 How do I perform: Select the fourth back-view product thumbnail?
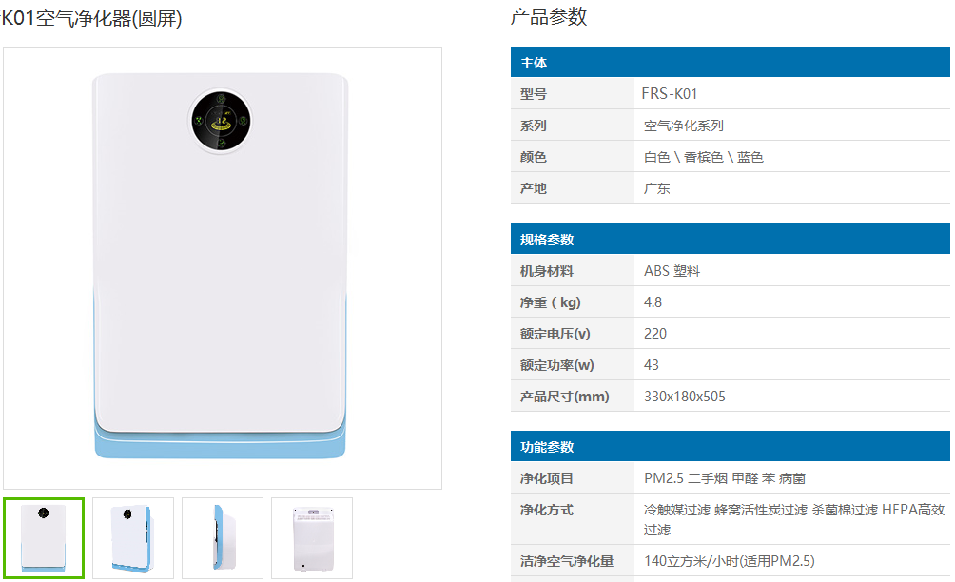point(312,538)
